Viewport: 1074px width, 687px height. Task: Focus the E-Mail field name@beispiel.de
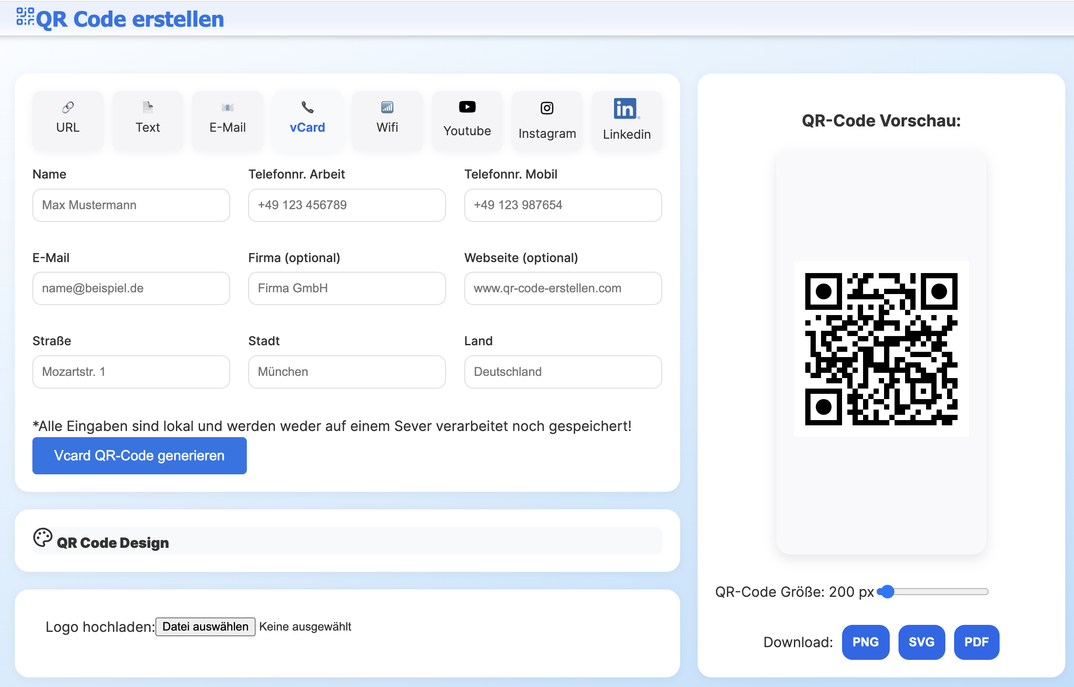131,288
